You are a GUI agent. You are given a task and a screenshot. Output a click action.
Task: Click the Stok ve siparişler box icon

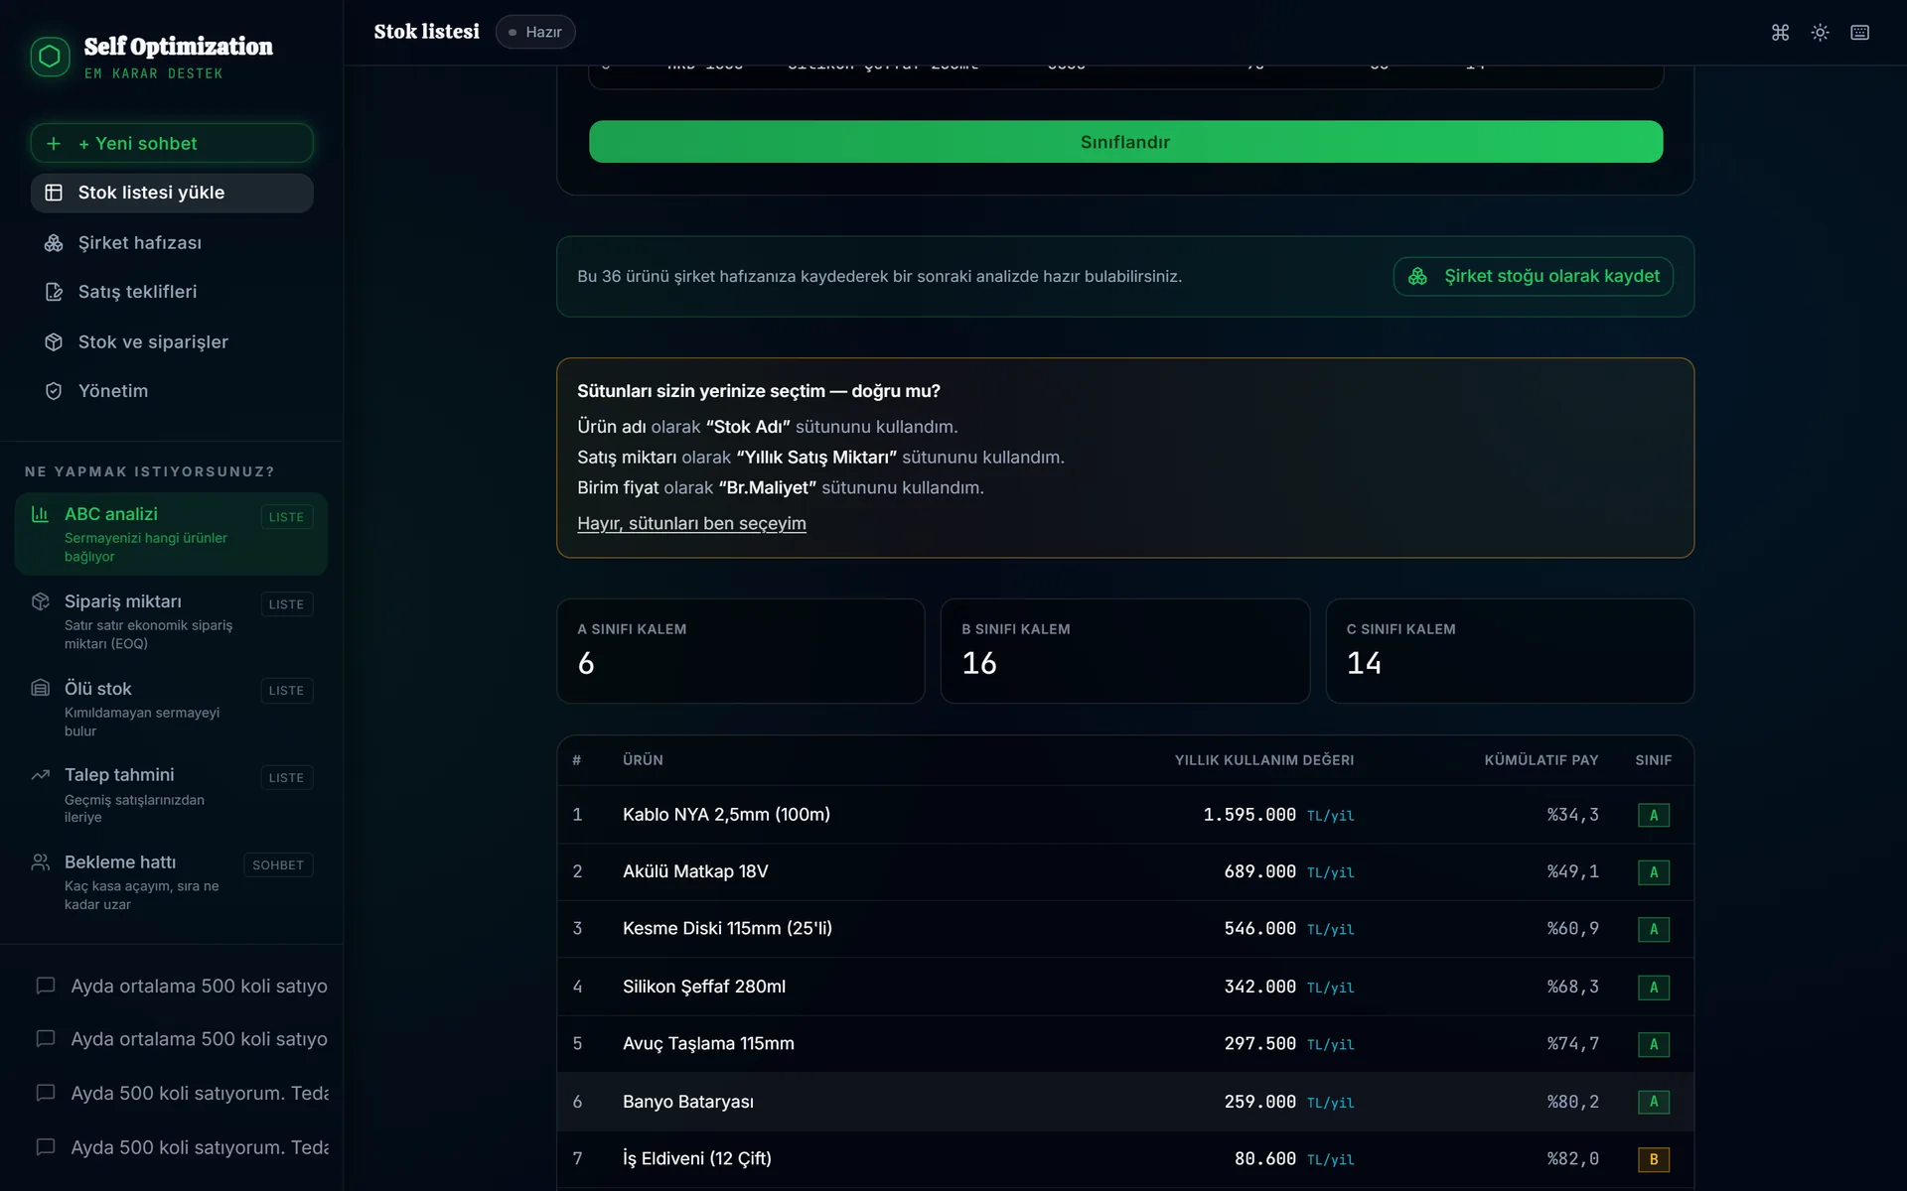tap(54, 341)
